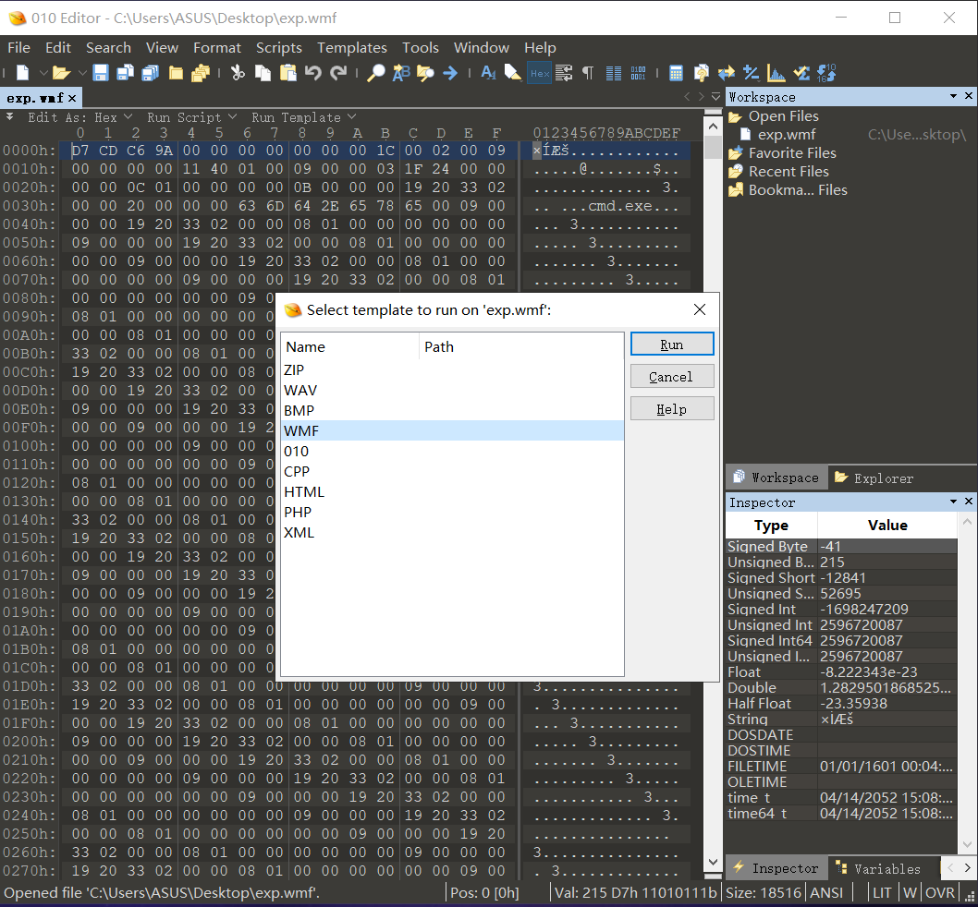
Task: Select the BMP template in list
Action: click(452, 410)
